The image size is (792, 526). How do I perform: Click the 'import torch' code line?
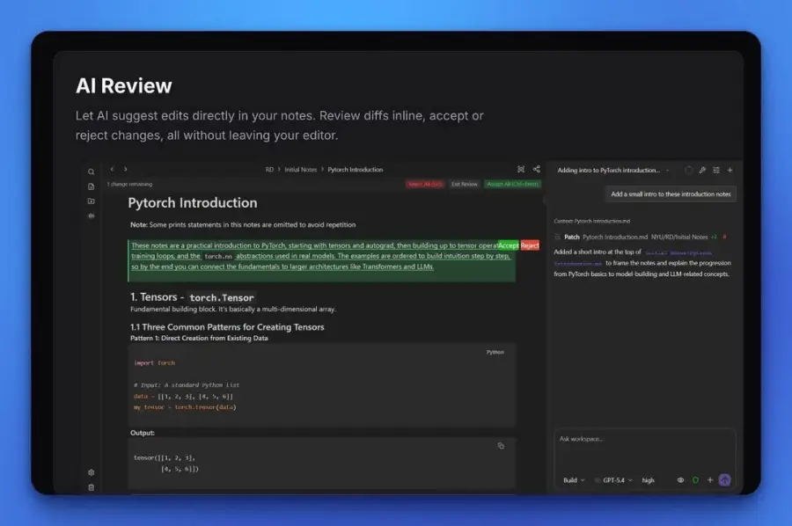(154, 363)
